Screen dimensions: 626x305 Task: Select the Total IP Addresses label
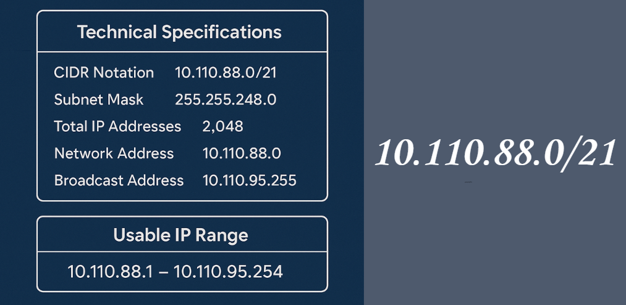pos(117,127)
